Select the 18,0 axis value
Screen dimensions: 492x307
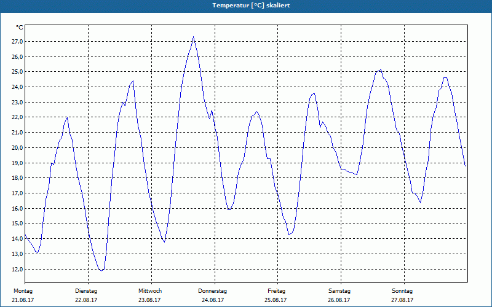(x=17, y=178)
